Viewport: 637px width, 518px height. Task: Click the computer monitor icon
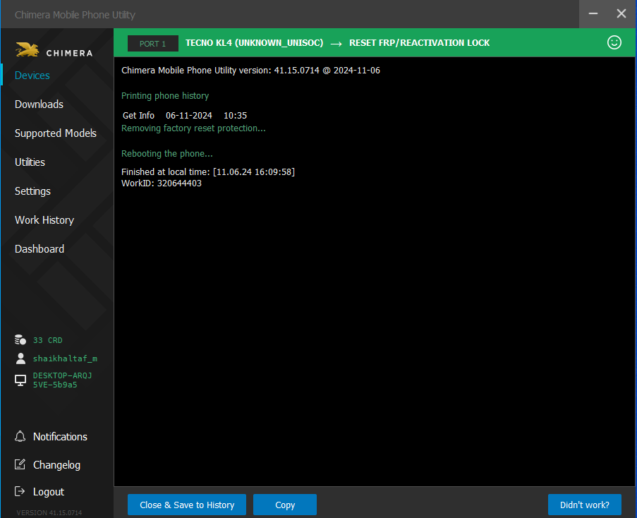click(20, 380)
